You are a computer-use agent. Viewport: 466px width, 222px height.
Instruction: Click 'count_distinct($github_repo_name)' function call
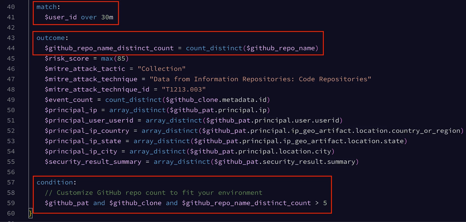pos(252,48)
